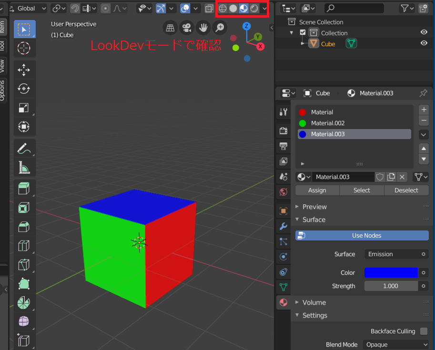The height and width of the screenshot is (350, 435).
Task: Select the Scale tool
Action: coord(24,108)
